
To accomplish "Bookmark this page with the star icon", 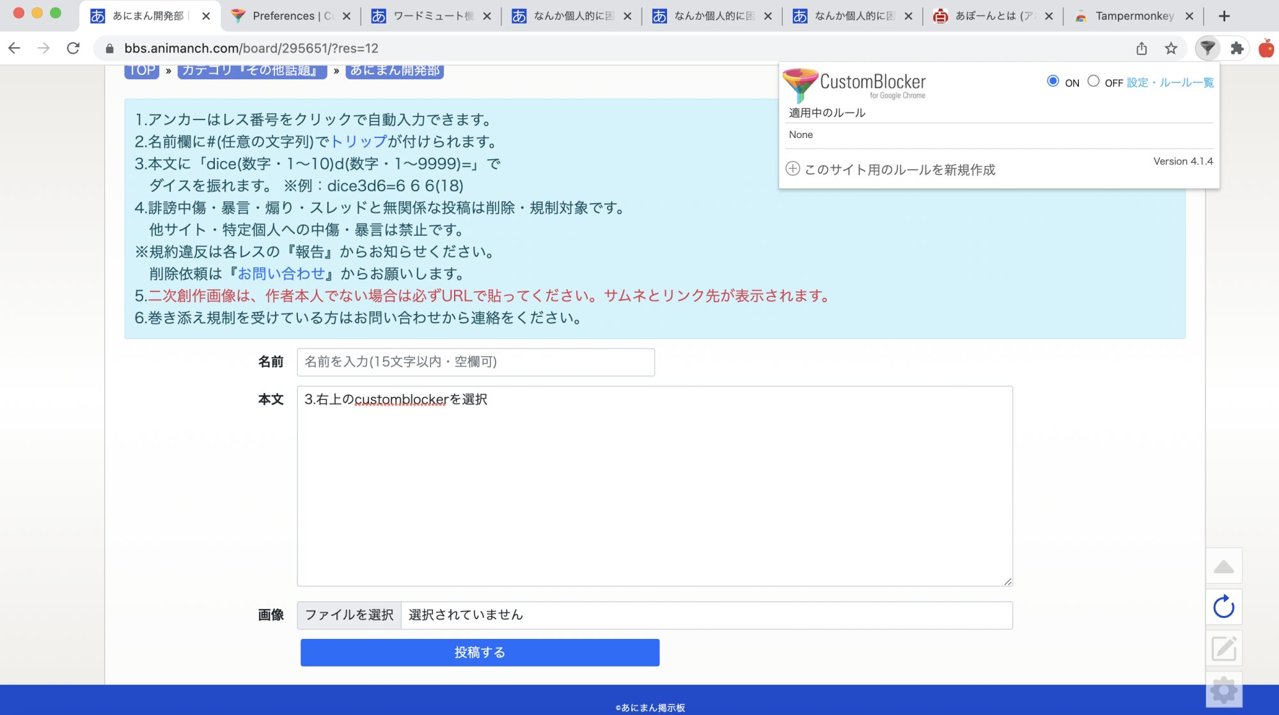I will coord(1171,48).
